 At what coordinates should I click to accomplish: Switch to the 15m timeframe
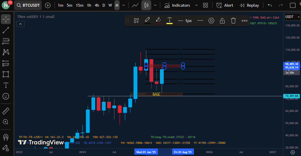(x=80, y=5)
